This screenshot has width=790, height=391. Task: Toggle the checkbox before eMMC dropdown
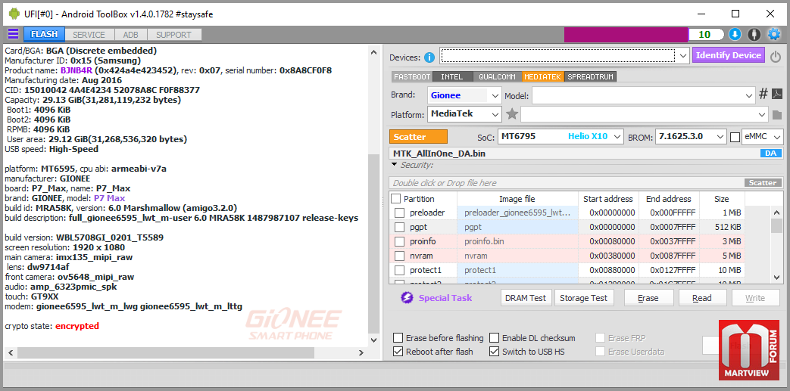click(735, 137)
